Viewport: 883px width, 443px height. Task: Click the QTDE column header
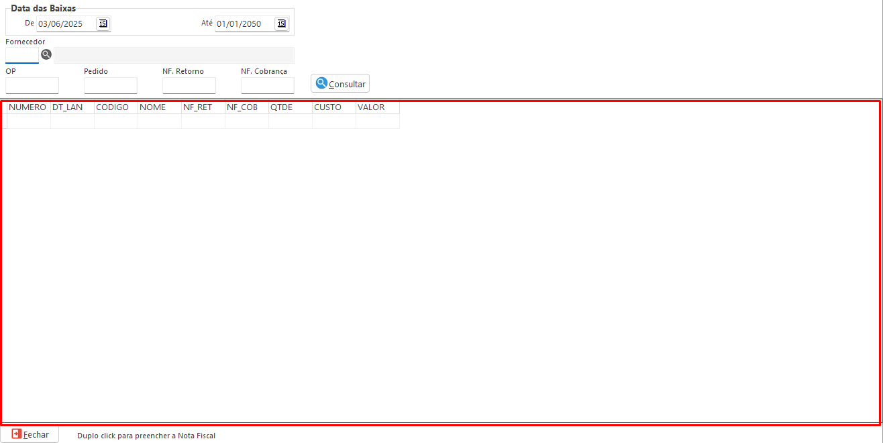pyautogui.click(x=290, y=107)
